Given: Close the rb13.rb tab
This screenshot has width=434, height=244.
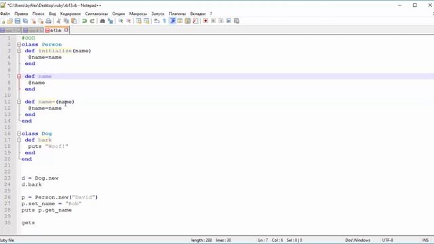Looking at the screenshot, I should coord(66,30).
